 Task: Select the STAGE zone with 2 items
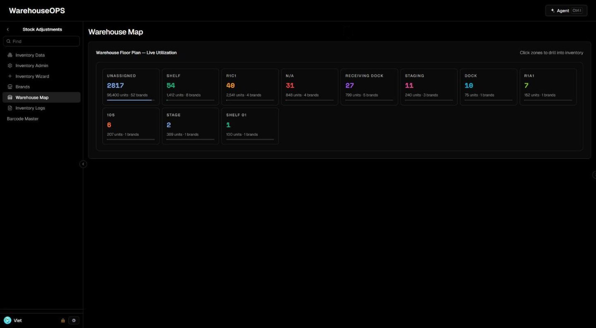(x=190, y=126)
